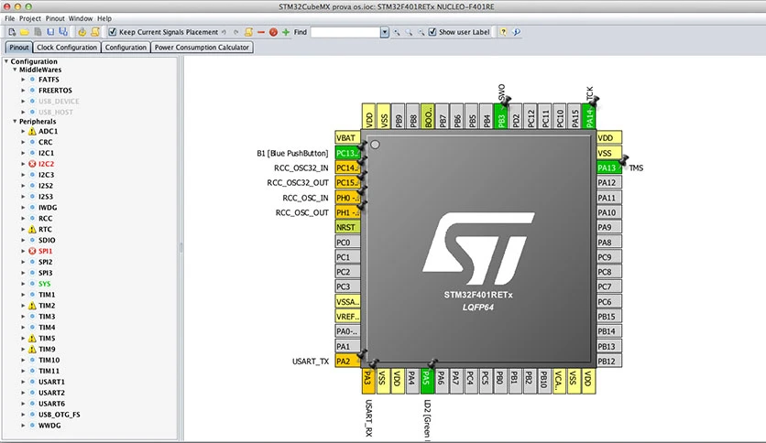Viewport: 766px width, 443px height.
Task: Select USART6 in the peripherals tree
Action: [52, 404]
